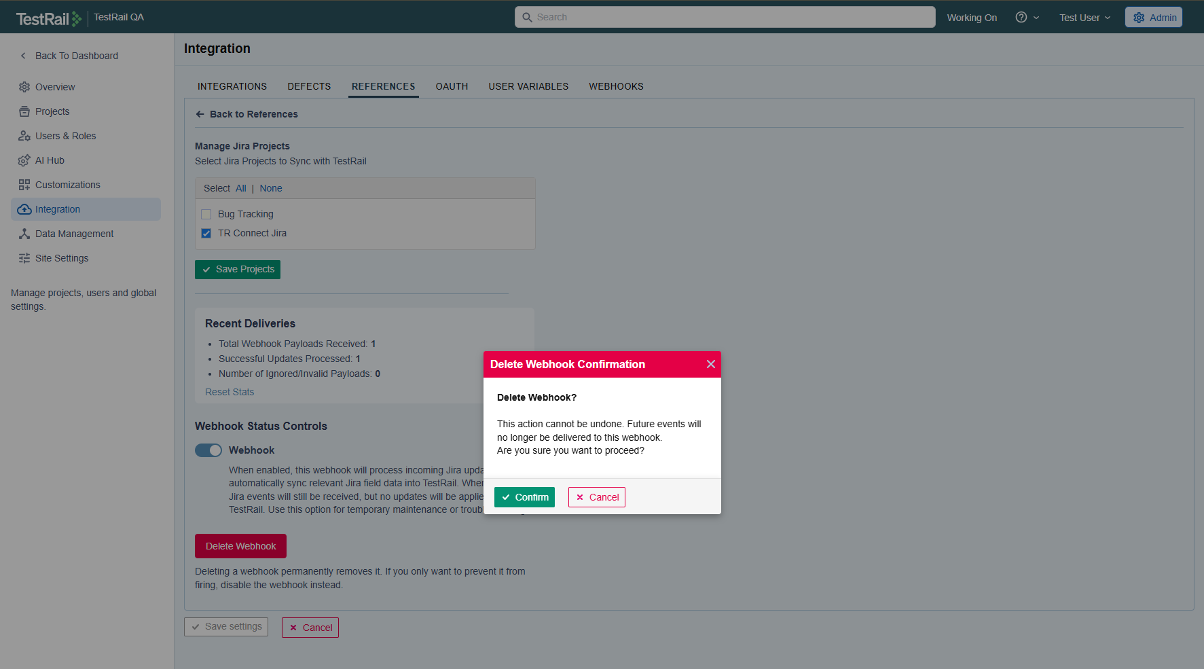1204x669 pixels.
Task: Click the Save settings button
Action: coord(226,627)
